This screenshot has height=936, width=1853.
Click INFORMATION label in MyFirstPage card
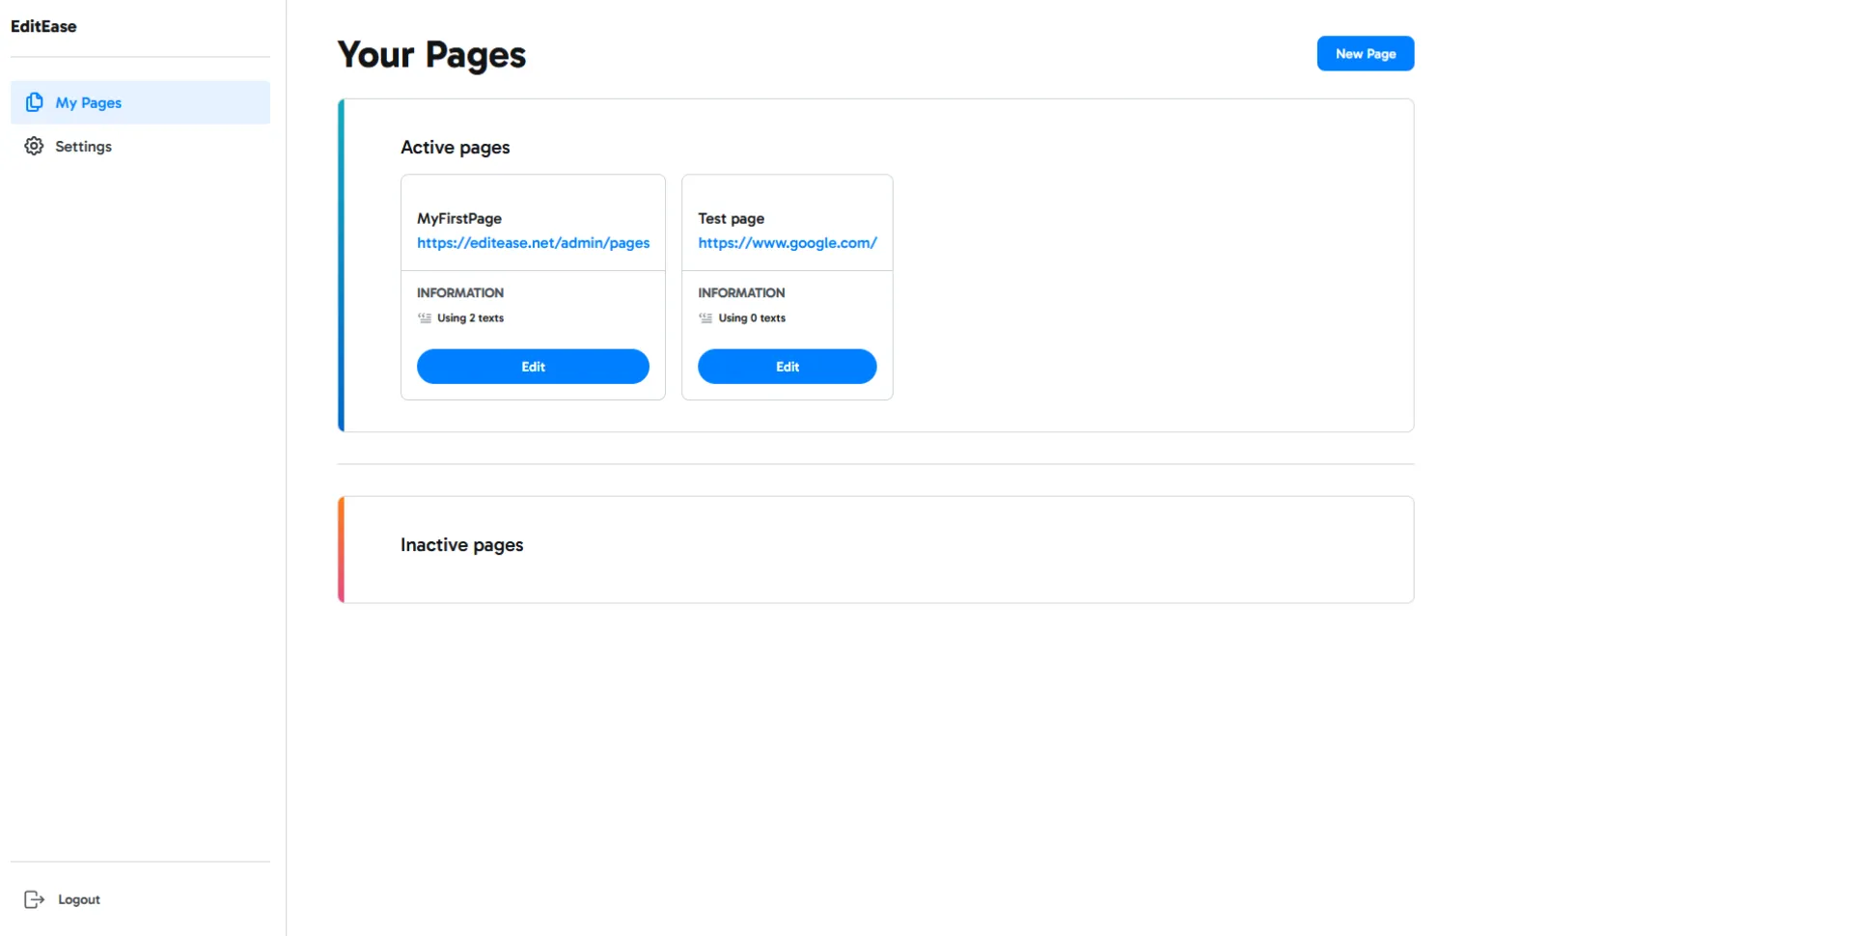click(460, 292)
